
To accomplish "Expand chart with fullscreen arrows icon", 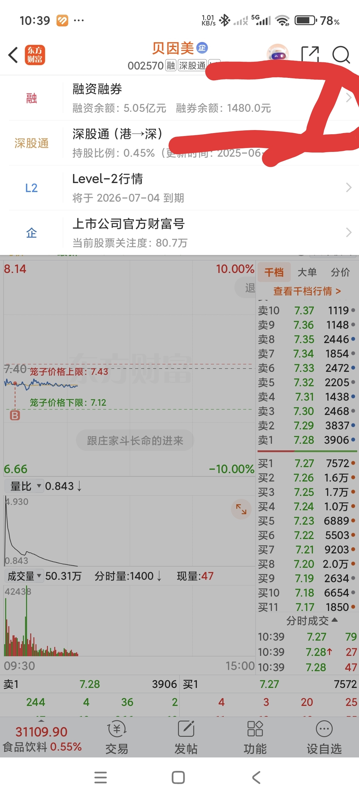I will [241, 509].
